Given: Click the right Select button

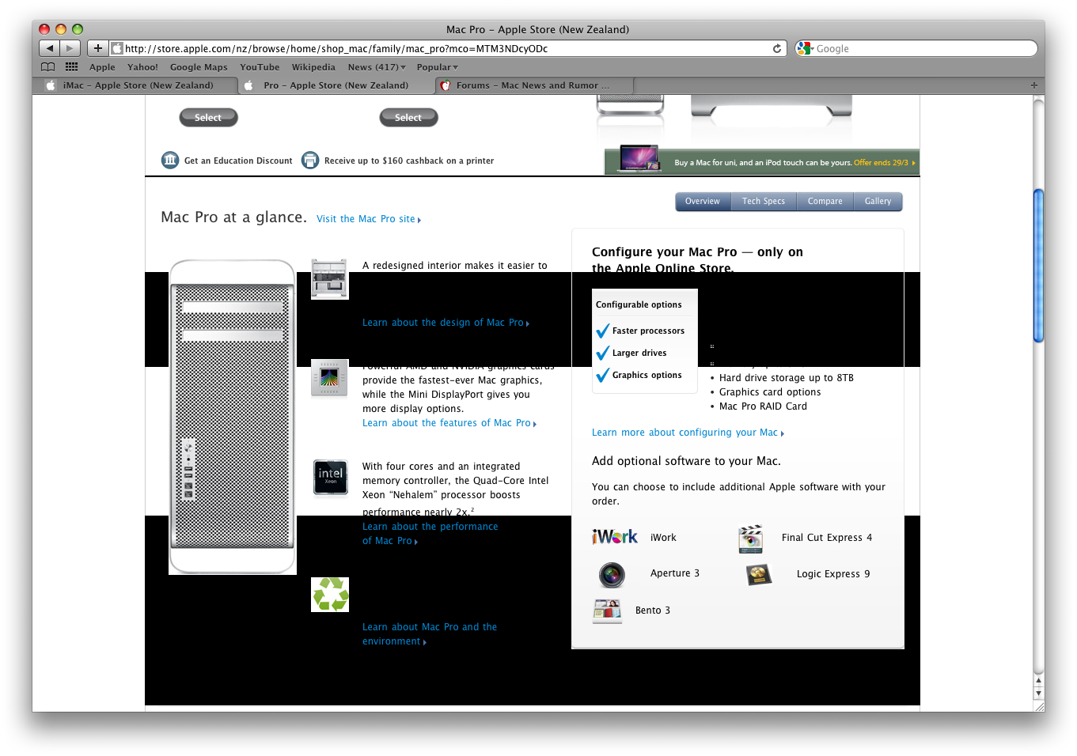Looking at the screenshot, I should (408, 118).
